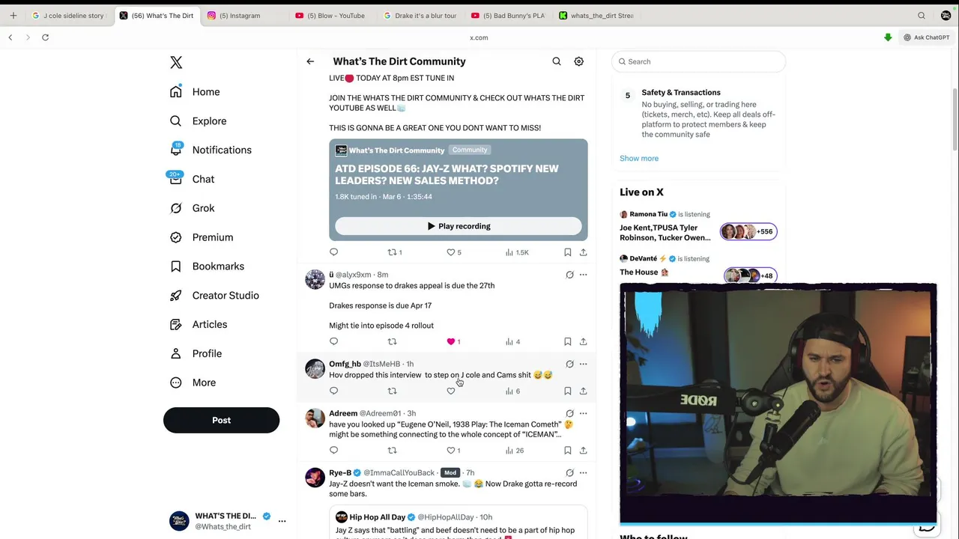The image size is (959, 539).
Task: Share Adreem Iceman Cometh post
Action: (x=583, y=450)
